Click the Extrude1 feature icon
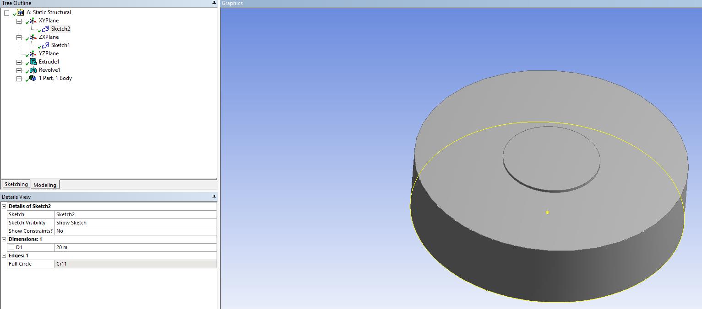 (x=33, y=62)
